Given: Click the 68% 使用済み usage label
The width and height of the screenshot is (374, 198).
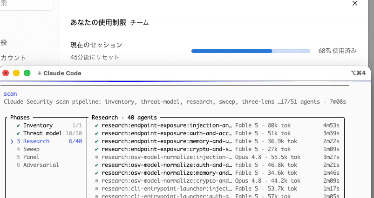Looking at the screenshot, I should coord(338,51).
